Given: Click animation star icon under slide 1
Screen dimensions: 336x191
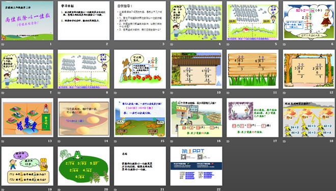Looking at the screenshot, I should pyautogui.click(x=3, y=44).
